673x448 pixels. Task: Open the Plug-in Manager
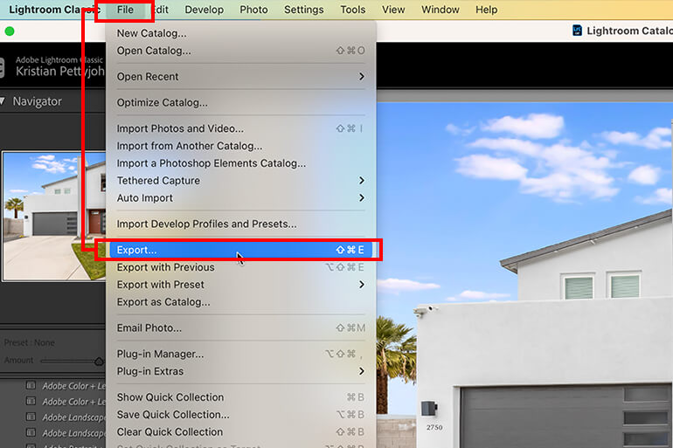click(240, 354)
